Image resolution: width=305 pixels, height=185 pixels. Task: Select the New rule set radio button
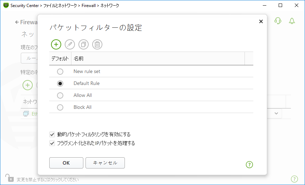[60, 72]
